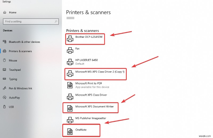Select the Microsoft XPS Document Writer name

[95, 107]
